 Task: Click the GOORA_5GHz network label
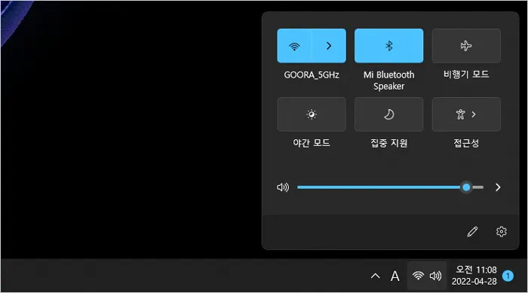point(312,75)
